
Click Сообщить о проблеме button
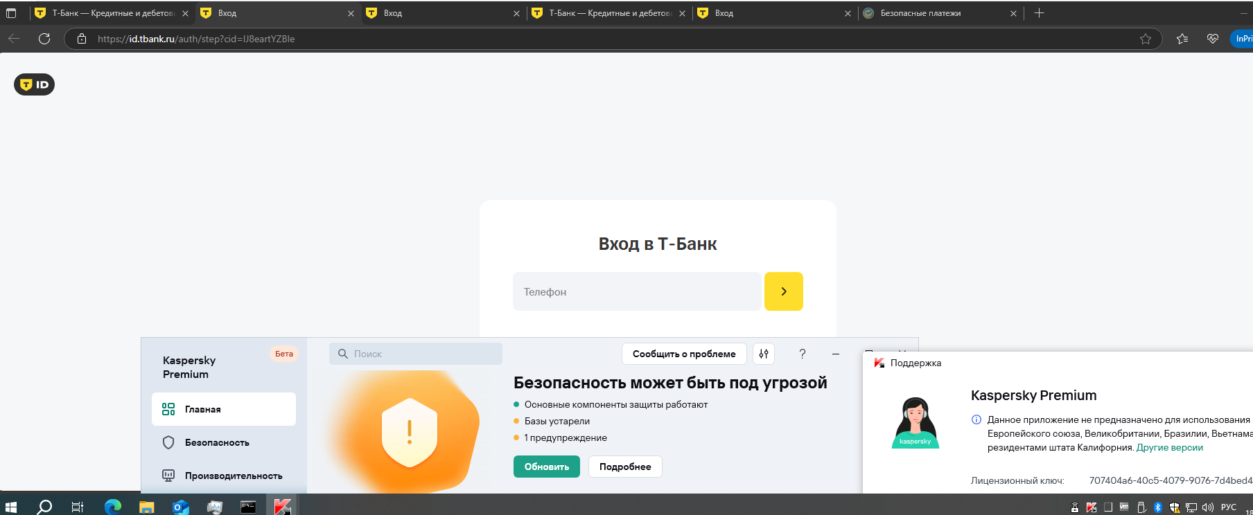(684, 354)
